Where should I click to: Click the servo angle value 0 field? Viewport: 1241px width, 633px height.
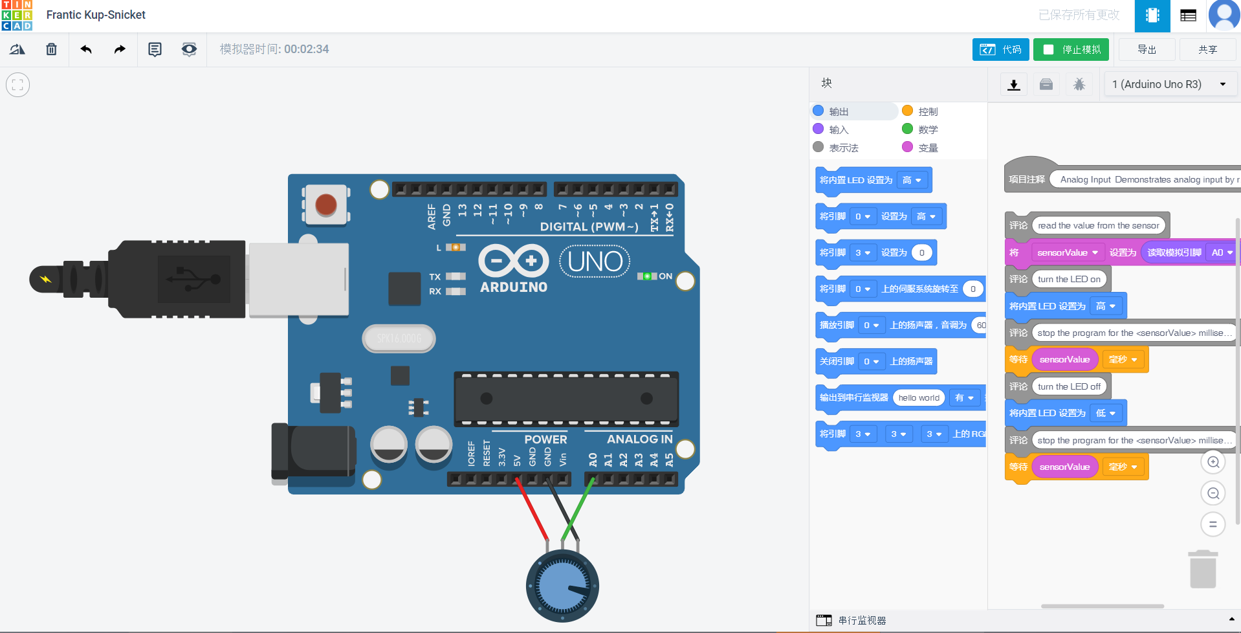(x=972, y=289)
